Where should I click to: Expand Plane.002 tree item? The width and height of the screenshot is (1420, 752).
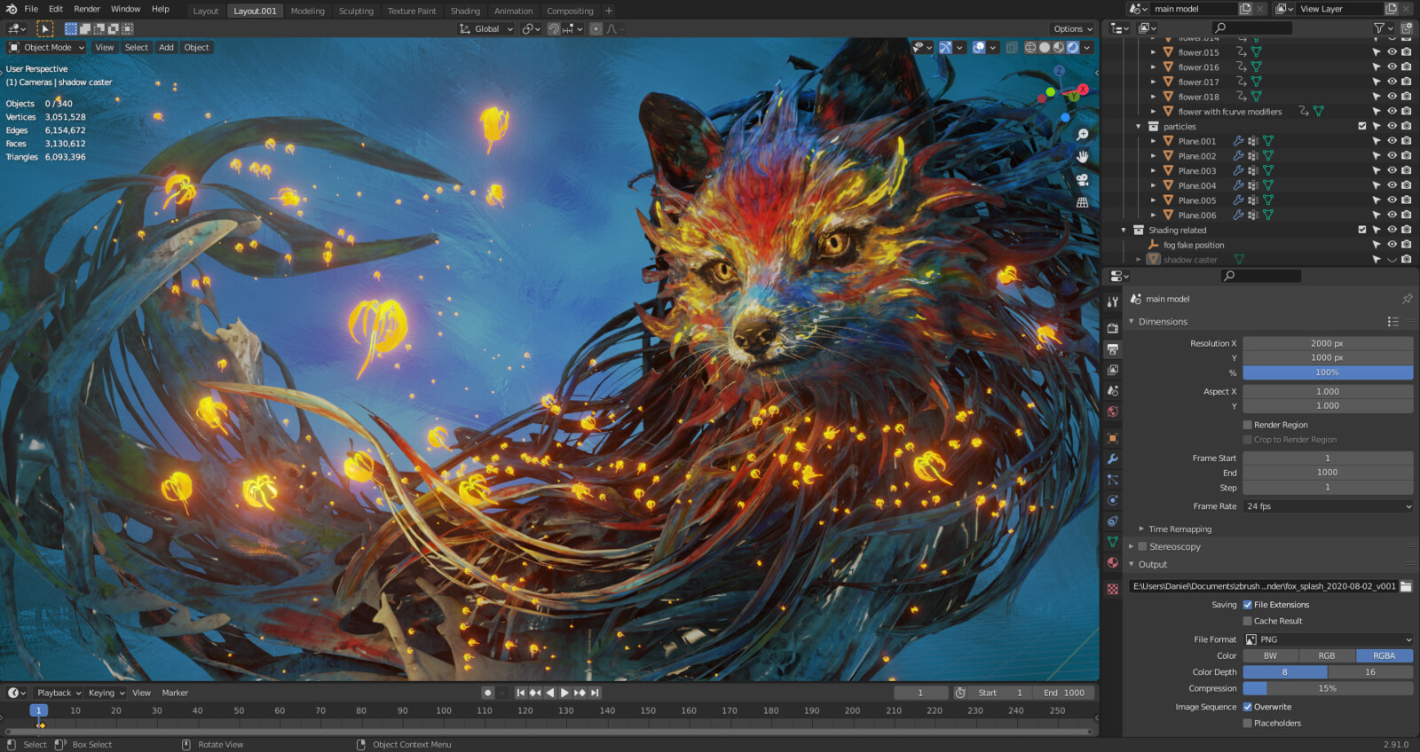(1154, 156)
